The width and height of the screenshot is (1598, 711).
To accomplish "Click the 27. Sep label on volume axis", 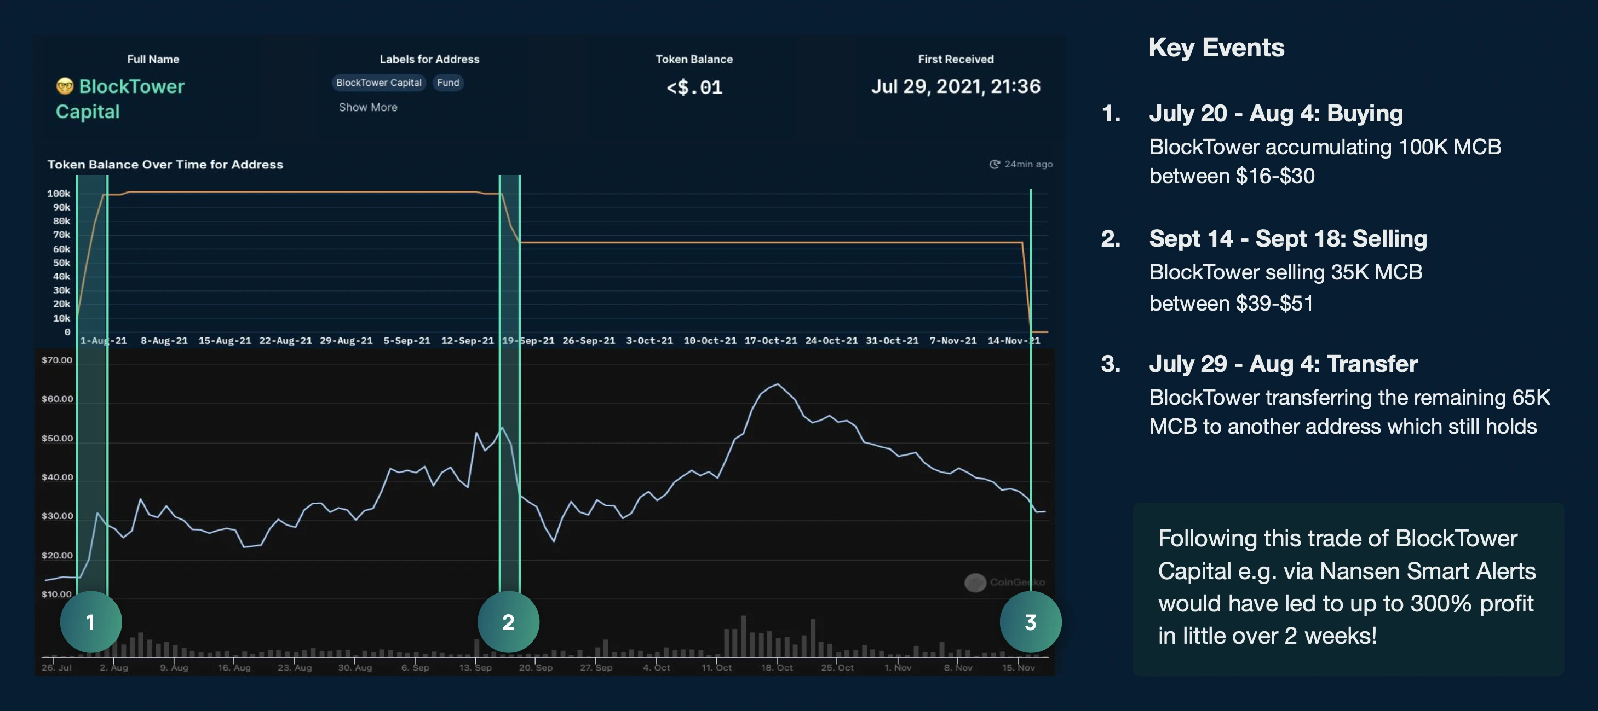I will 596,668.
